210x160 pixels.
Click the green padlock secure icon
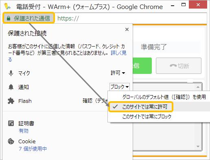(x=9, y=18)
